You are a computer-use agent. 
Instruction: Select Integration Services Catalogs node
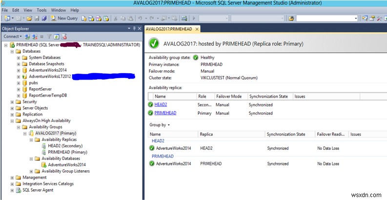coord(48,184)
